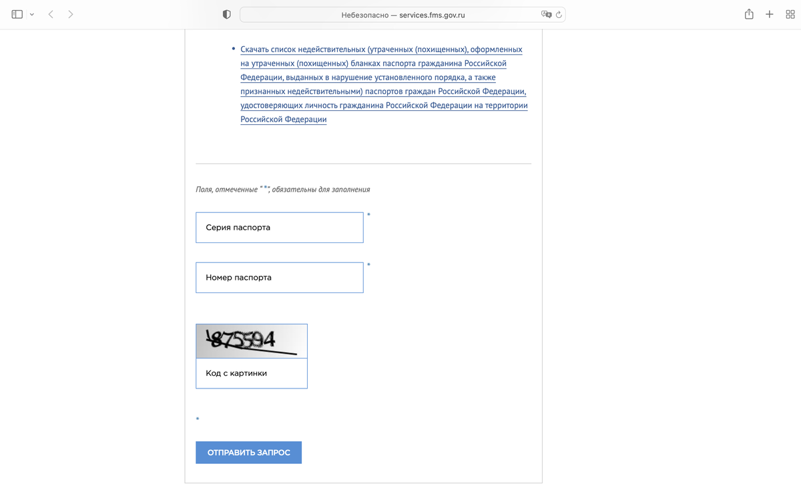Click the captcha image showing 875594
The width and height of the screenshot is (801, 494).
[252, 341]
